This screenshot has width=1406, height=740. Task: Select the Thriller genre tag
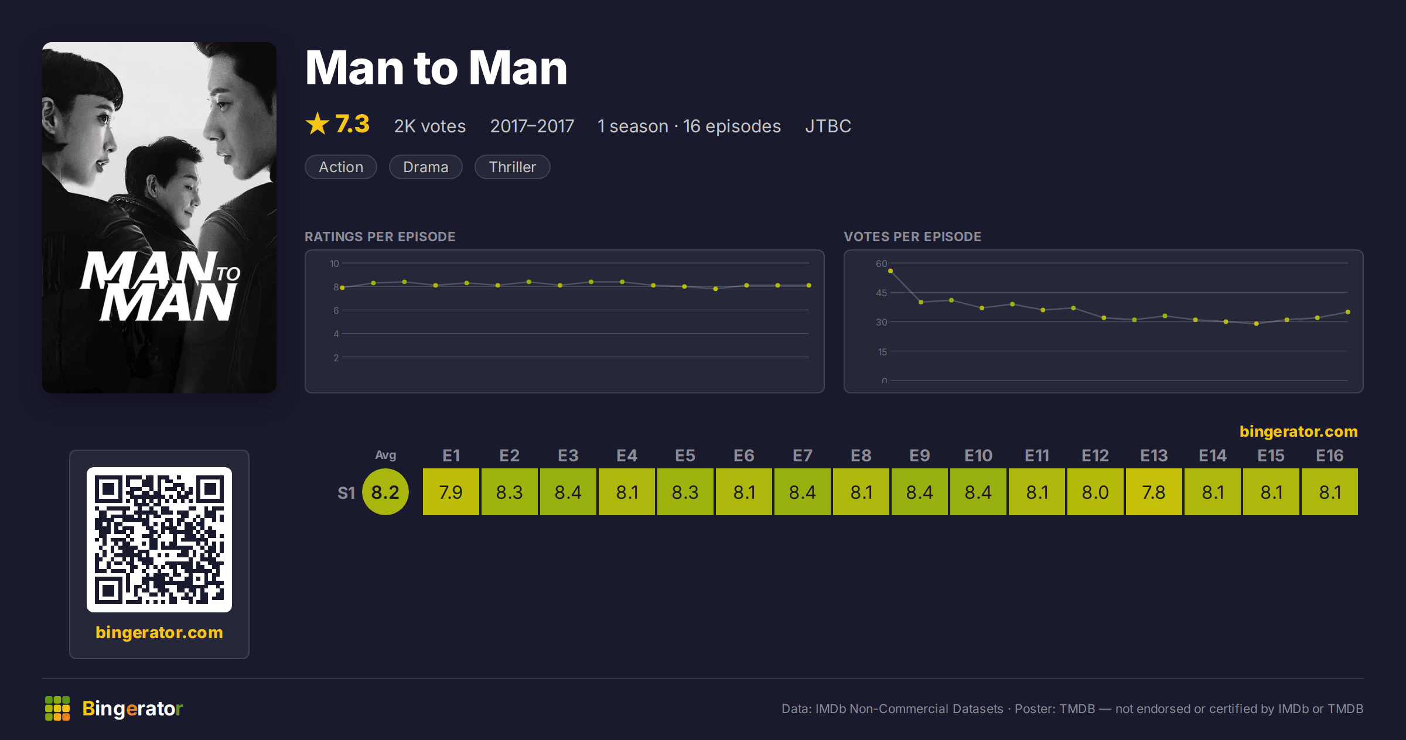513,167
